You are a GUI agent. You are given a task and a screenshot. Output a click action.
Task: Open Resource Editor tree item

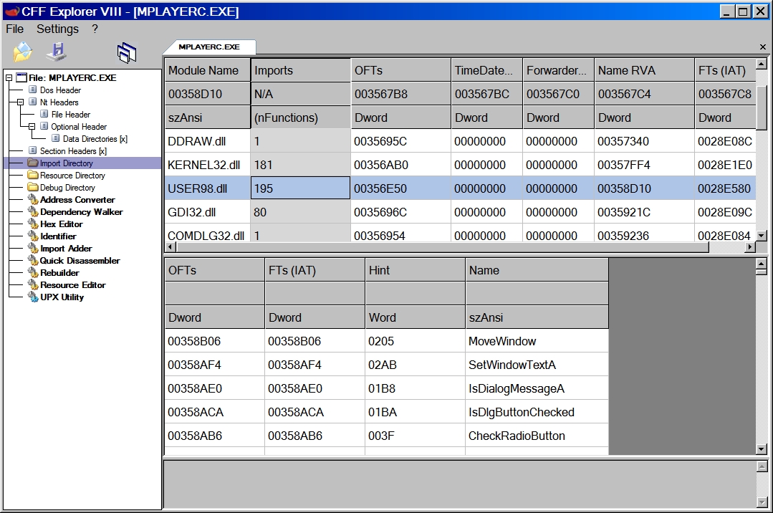click(73, 284)
